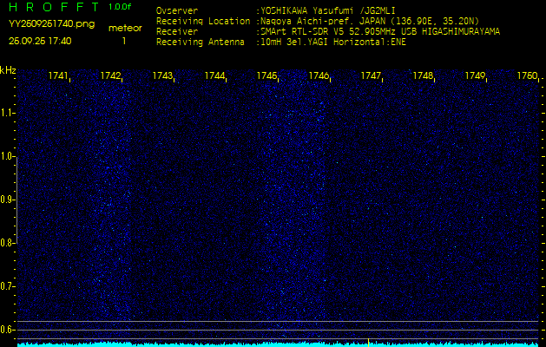The width and height of the screenshot is (546, 347).
Task: Click the 1.1 kHz frequency label
Action: (6, 113)
